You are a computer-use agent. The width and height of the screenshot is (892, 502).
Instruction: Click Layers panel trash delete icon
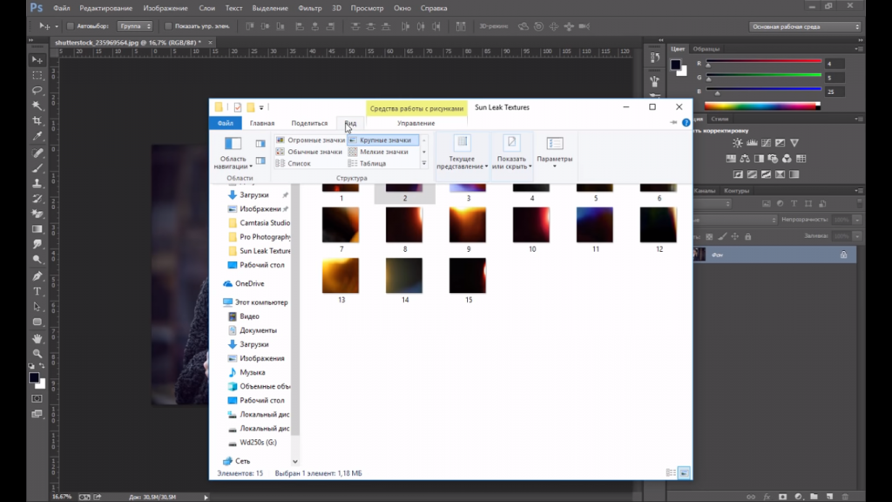[x=845, y=497]
